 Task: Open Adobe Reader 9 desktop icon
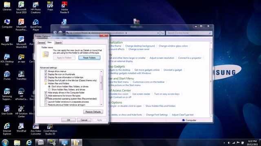(64, 7)
